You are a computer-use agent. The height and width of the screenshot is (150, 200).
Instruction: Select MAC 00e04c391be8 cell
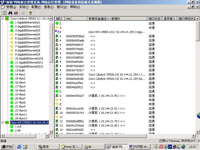pyautogui.click(x=75, y=125)
